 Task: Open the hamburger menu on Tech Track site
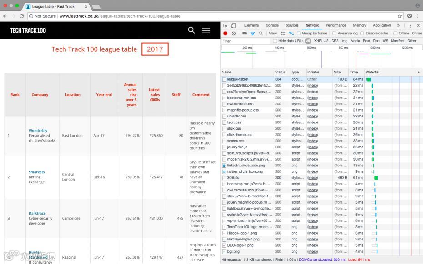206,30
